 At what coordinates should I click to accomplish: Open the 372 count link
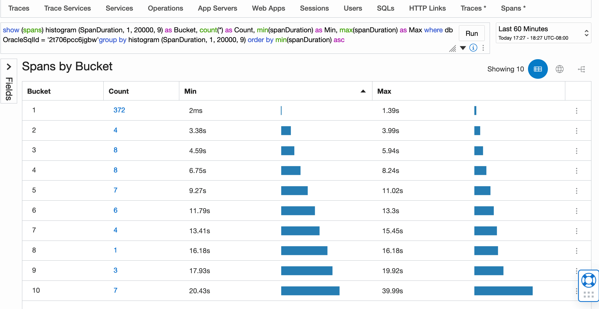coord(119,110)
